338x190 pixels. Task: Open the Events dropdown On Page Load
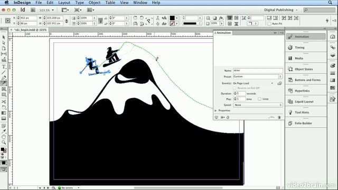253,83
